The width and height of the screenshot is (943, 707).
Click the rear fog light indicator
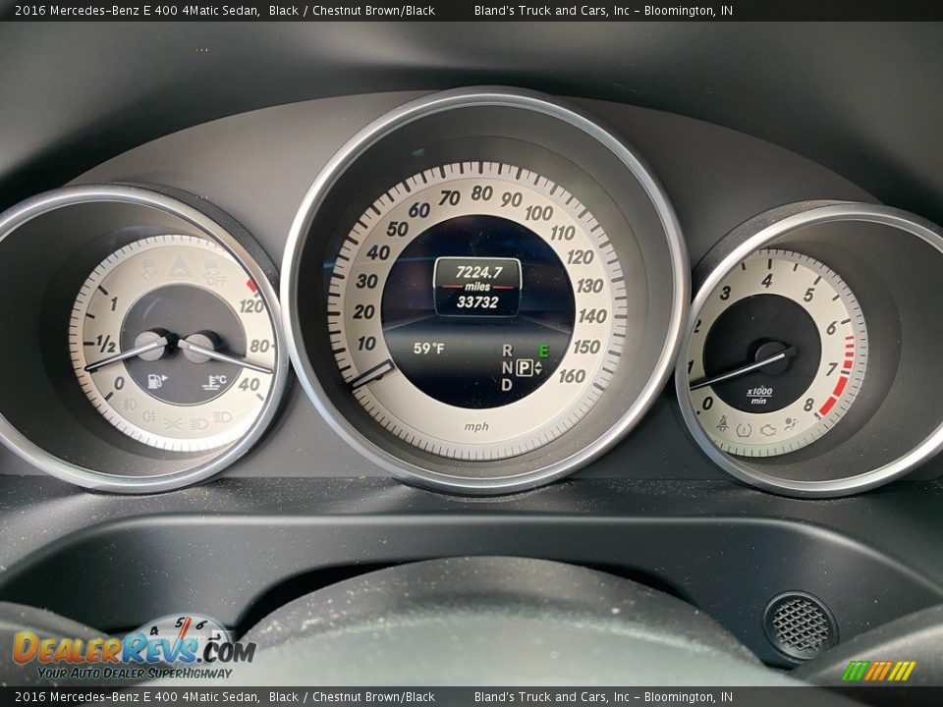pos(150,416)
